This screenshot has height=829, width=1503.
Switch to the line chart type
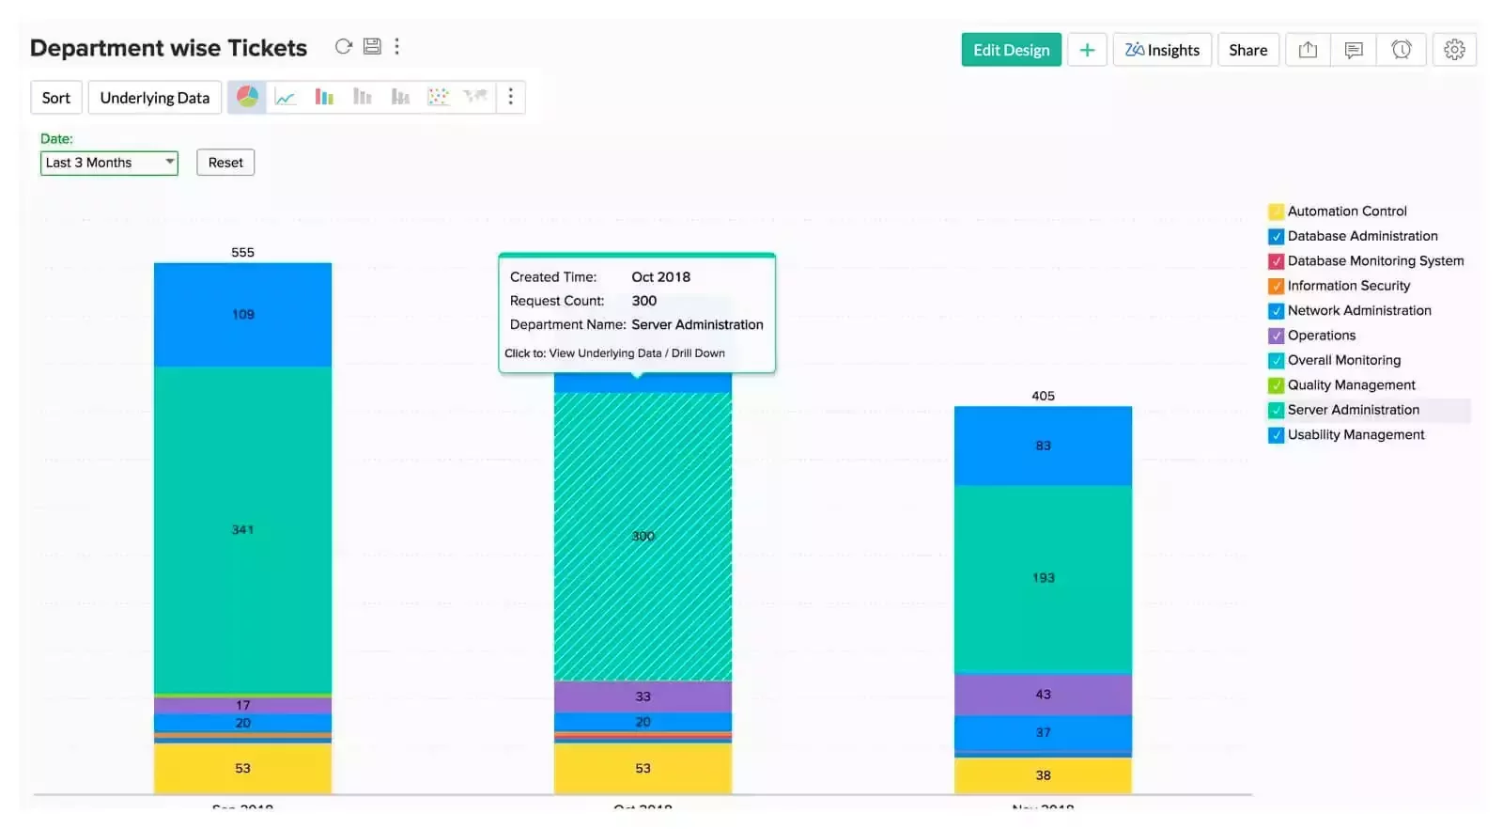pyautogui.click(x=286, y=97)
